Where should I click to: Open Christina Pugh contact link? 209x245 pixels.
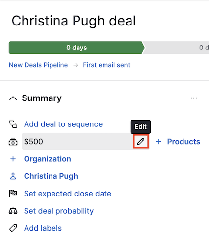pos(51,176)
